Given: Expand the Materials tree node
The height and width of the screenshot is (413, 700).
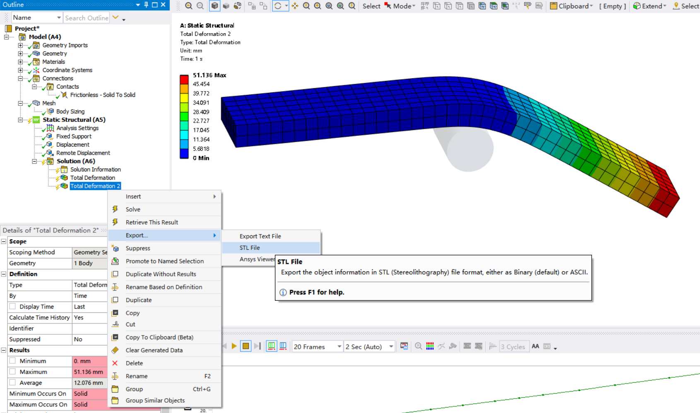Looking at the screenshot, I should coord(20,62).
